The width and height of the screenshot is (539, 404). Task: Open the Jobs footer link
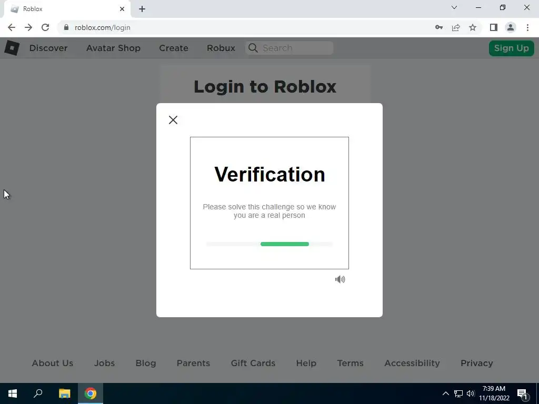105,363
